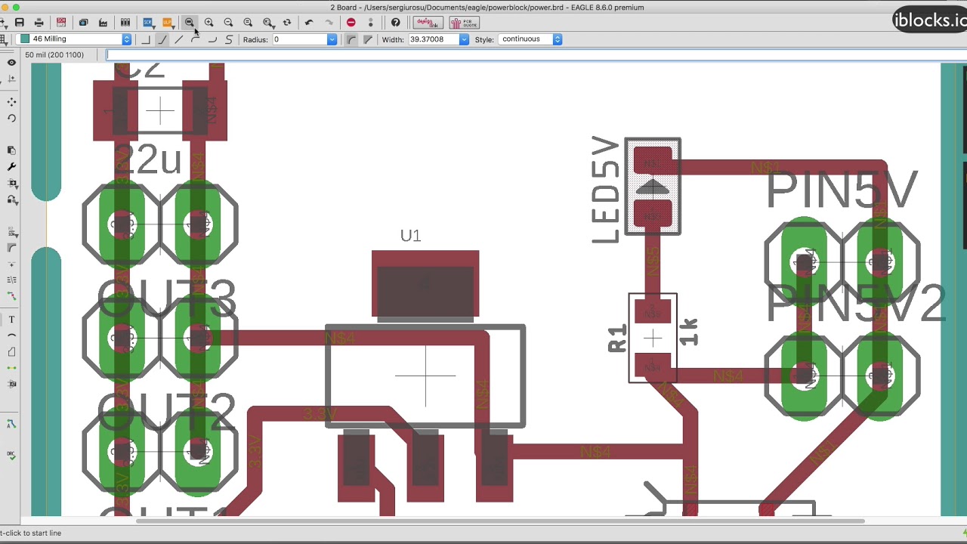Click the Zoom select magnifier with arrow
Screen dimensions: 967x544
pos(268,23)
